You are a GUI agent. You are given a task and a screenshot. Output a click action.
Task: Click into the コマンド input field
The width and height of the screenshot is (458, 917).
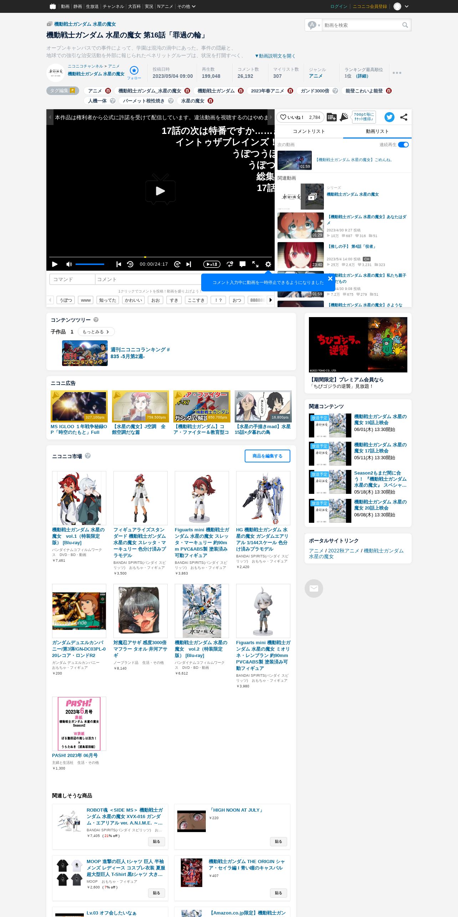coord(72,279)
